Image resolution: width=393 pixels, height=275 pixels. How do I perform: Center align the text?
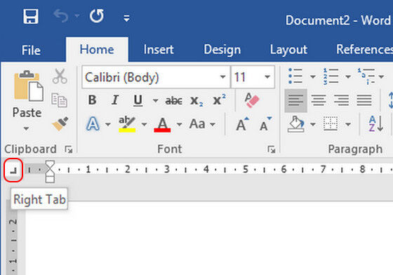[319, 100]
